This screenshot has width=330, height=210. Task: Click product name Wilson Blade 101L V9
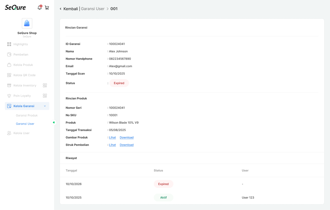tap(124, 123)
